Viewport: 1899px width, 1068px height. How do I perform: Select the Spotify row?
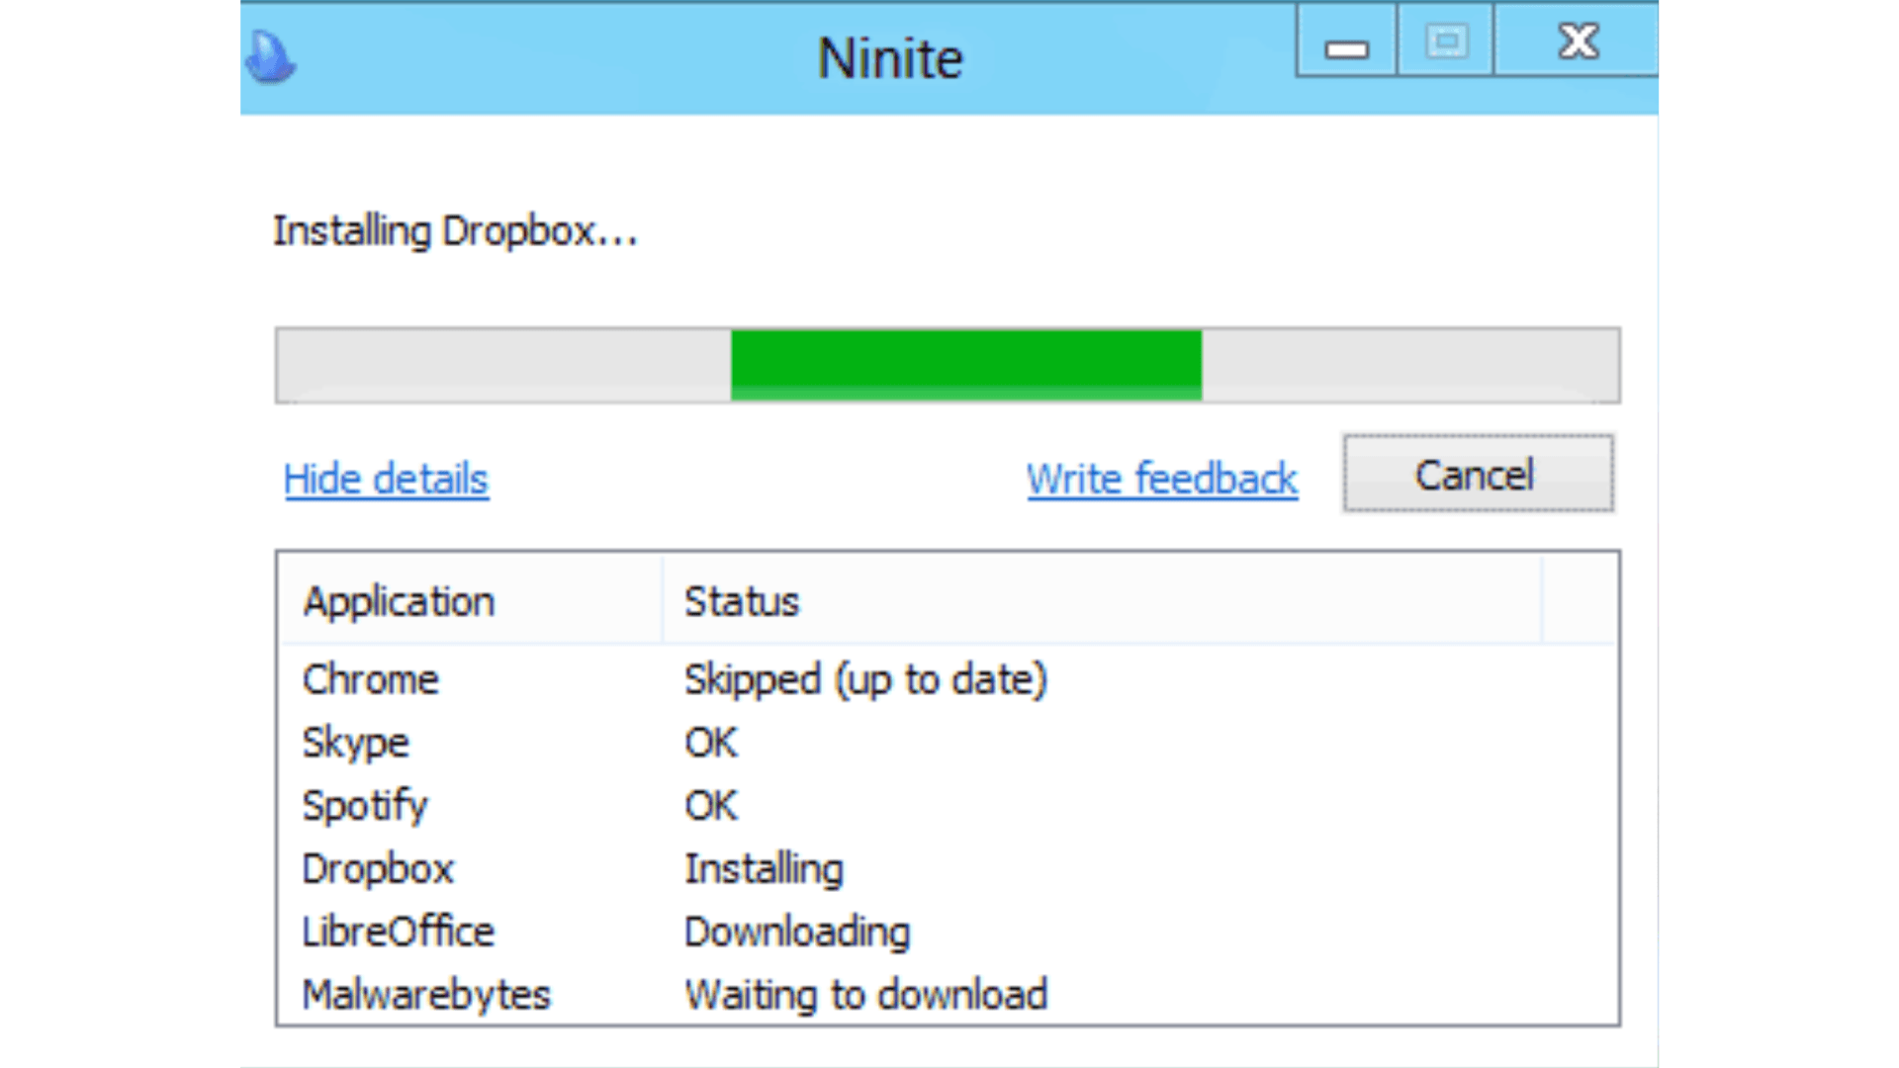[x=948, y=806]
